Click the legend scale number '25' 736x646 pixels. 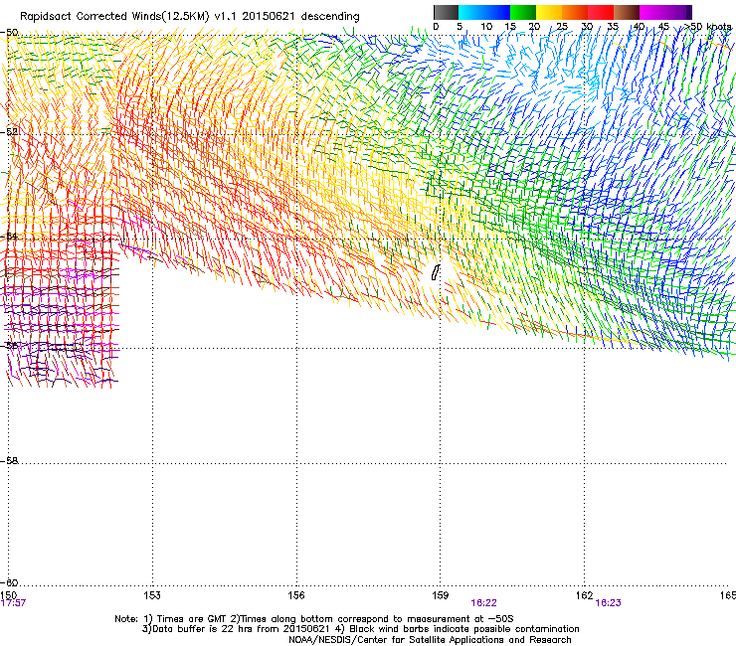562,27
